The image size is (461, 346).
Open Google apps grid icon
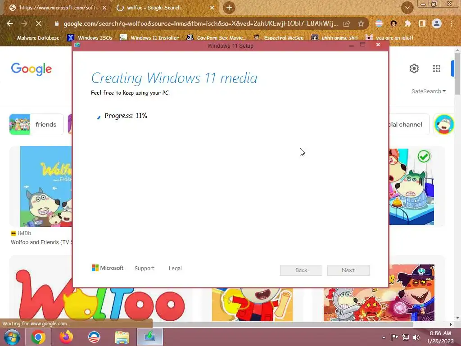tap(437, 68)
